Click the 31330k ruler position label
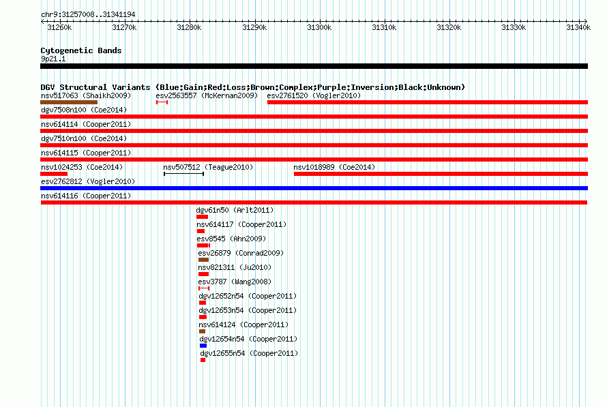The image size is (607, 407). [514, 27]
